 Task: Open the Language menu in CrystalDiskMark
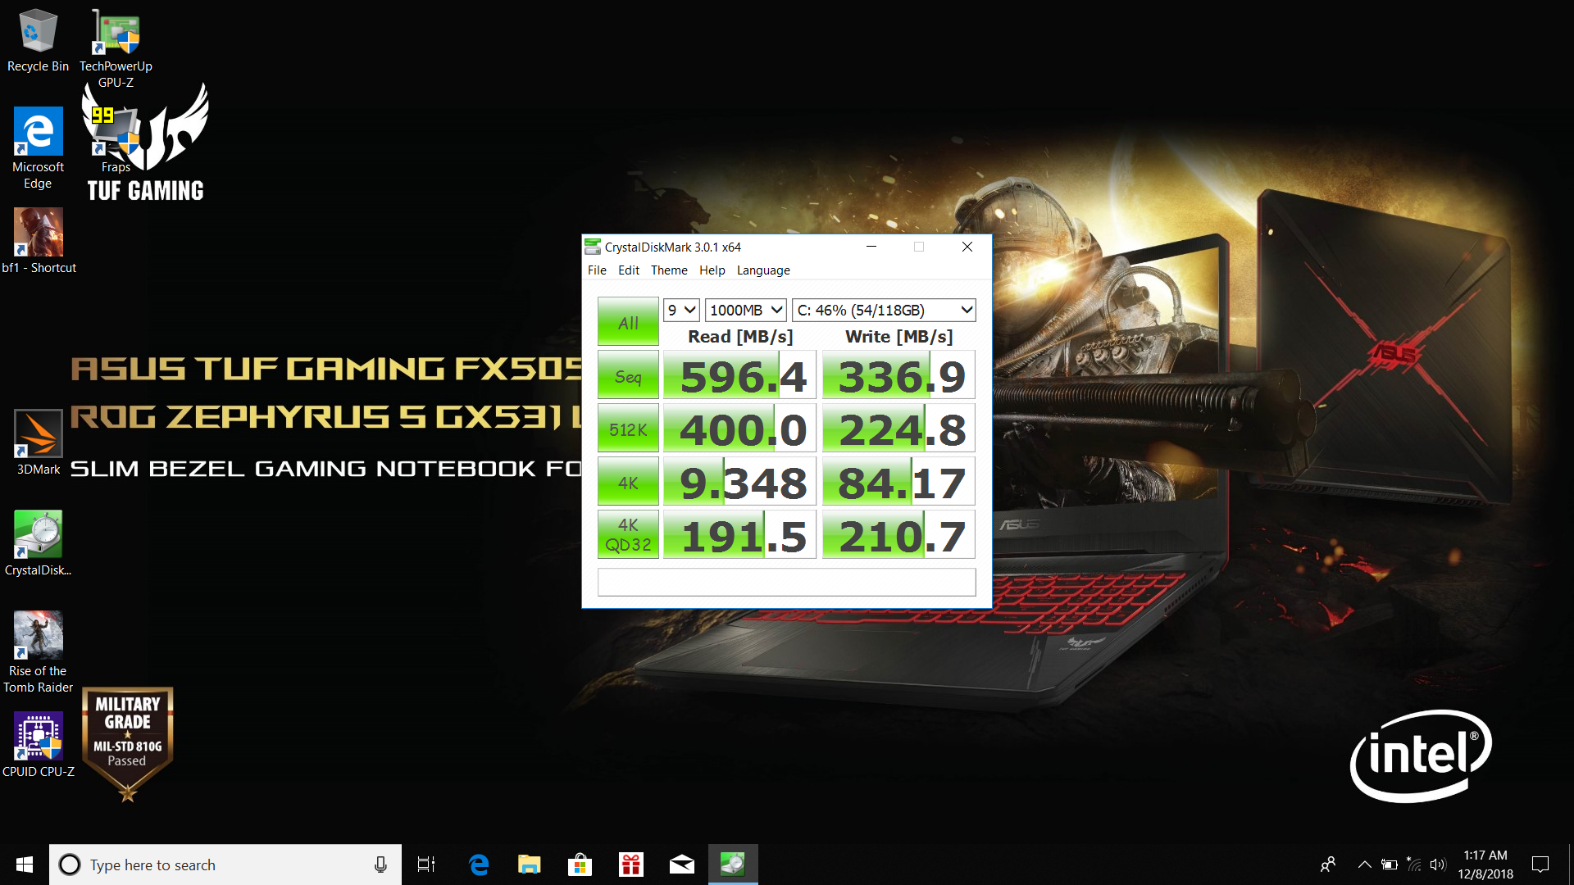pyautogui.click(x=763, y=270)
